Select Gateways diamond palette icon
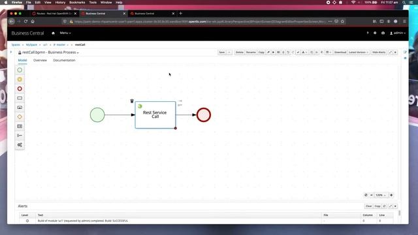This screenshot has width=418, height=235. tap(20, 117)
